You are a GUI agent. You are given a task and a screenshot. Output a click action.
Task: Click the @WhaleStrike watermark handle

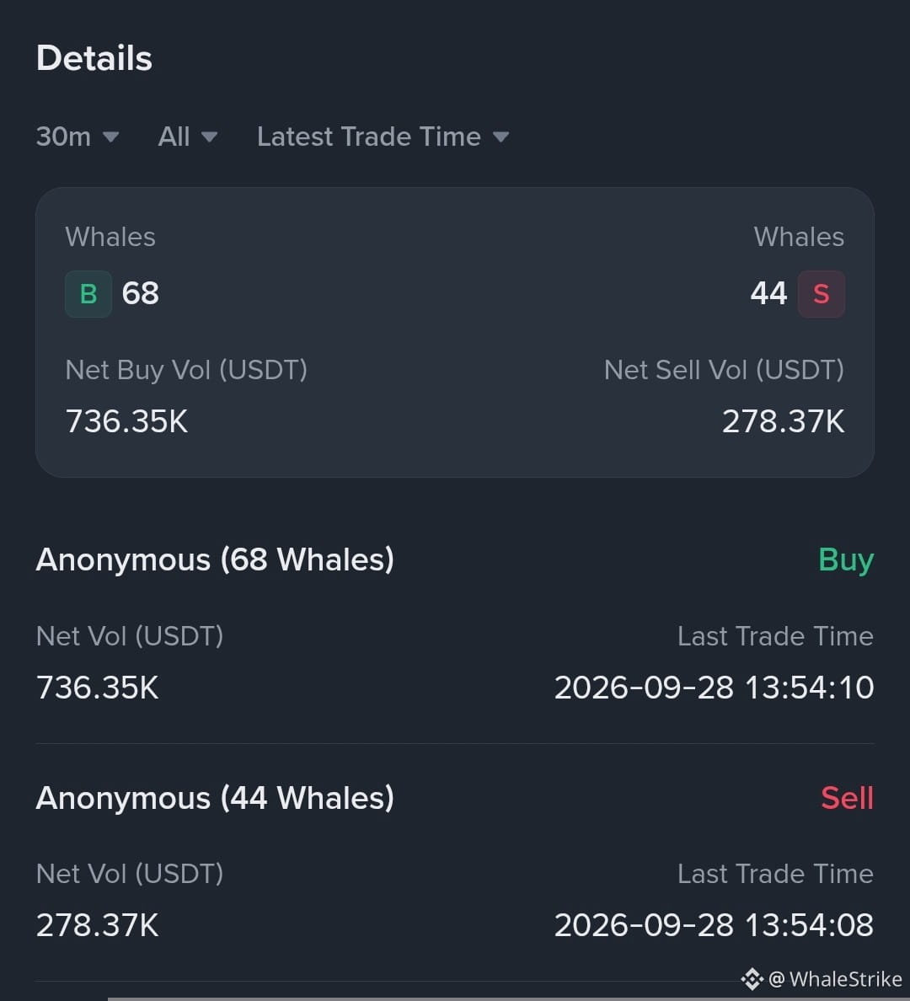835,978
